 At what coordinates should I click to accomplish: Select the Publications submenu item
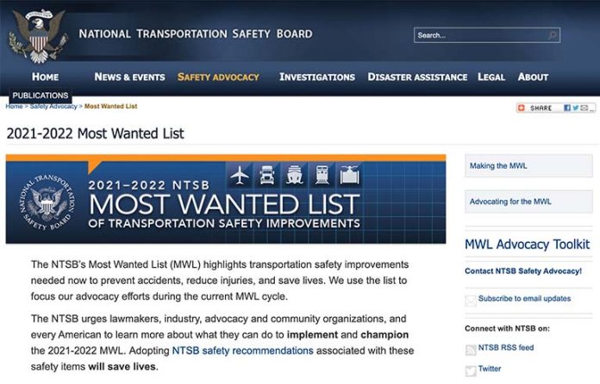[x=41, y=96]
